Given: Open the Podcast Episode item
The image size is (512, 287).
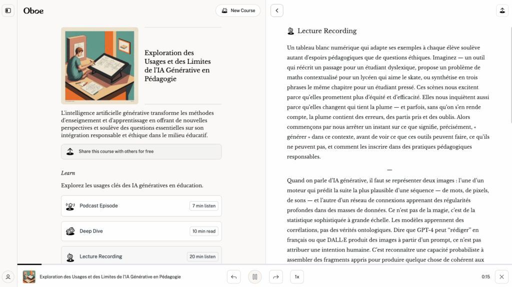Looking at the screenshot, I should [141, 206].
